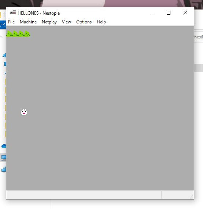Image resolution: width=203 pixels, height=209 pixels.
Task: Click the green grass tiles in game
Action: [x=18, y=33]
